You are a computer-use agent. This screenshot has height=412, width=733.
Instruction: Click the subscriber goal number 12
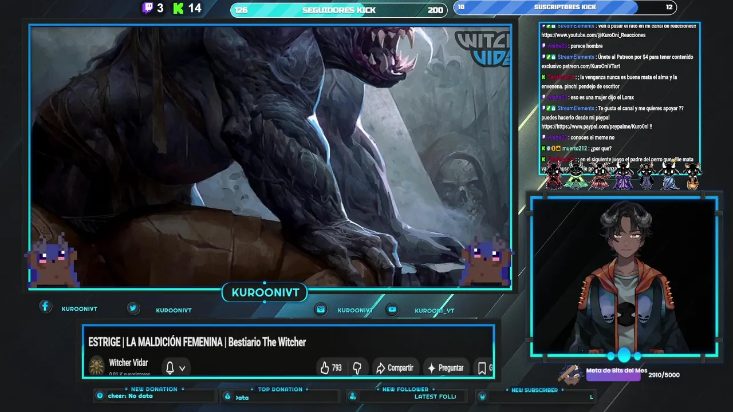point(669,7)
